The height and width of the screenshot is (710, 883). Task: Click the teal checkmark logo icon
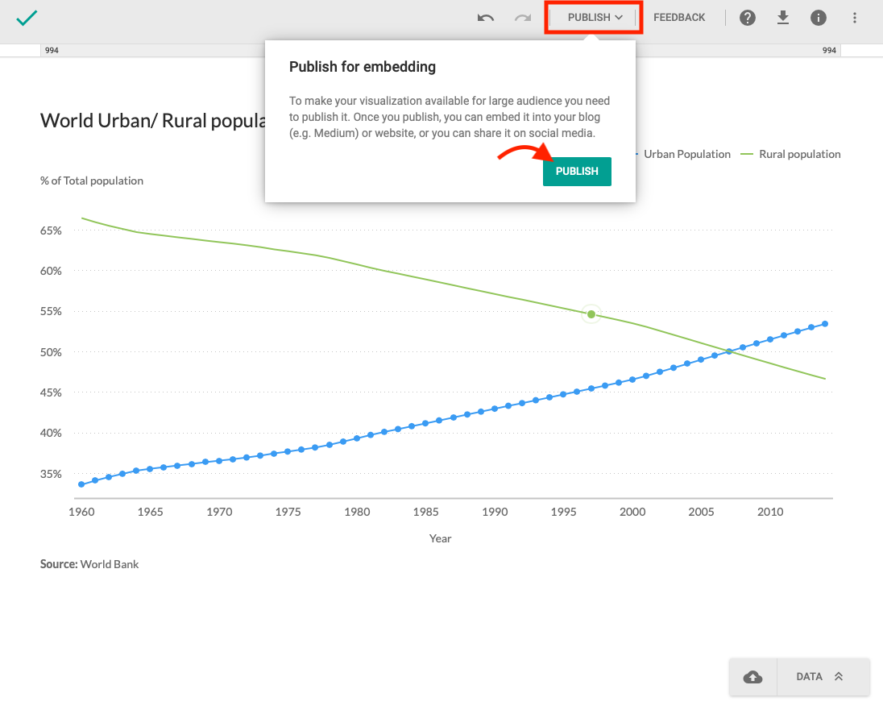pos(27,18)
